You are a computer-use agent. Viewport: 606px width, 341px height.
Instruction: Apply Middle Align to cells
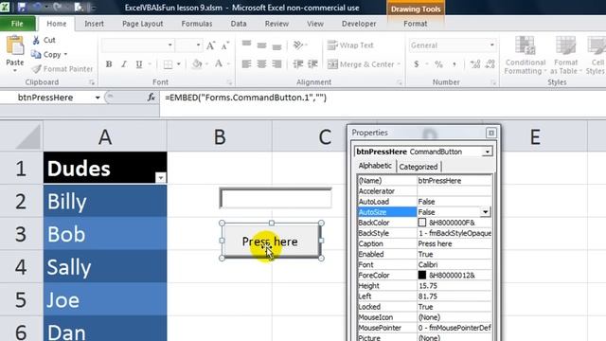261,45
